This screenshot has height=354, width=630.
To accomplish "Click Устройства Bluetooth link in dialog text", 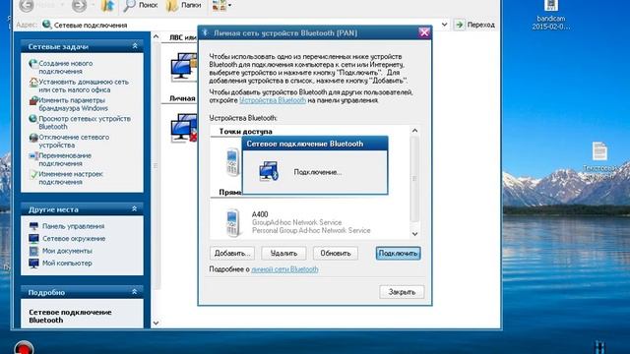I will tap(273, 100).
